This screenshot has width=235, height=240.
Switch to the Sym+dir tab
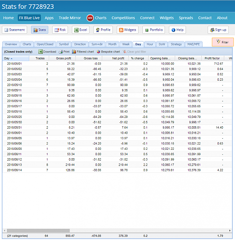tap(97, 44)
